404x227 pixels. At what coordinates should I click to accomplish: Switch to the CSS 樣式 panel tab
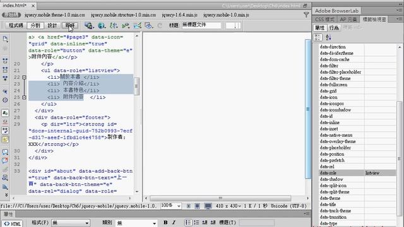pyautogui.click(x=324, y=20)
